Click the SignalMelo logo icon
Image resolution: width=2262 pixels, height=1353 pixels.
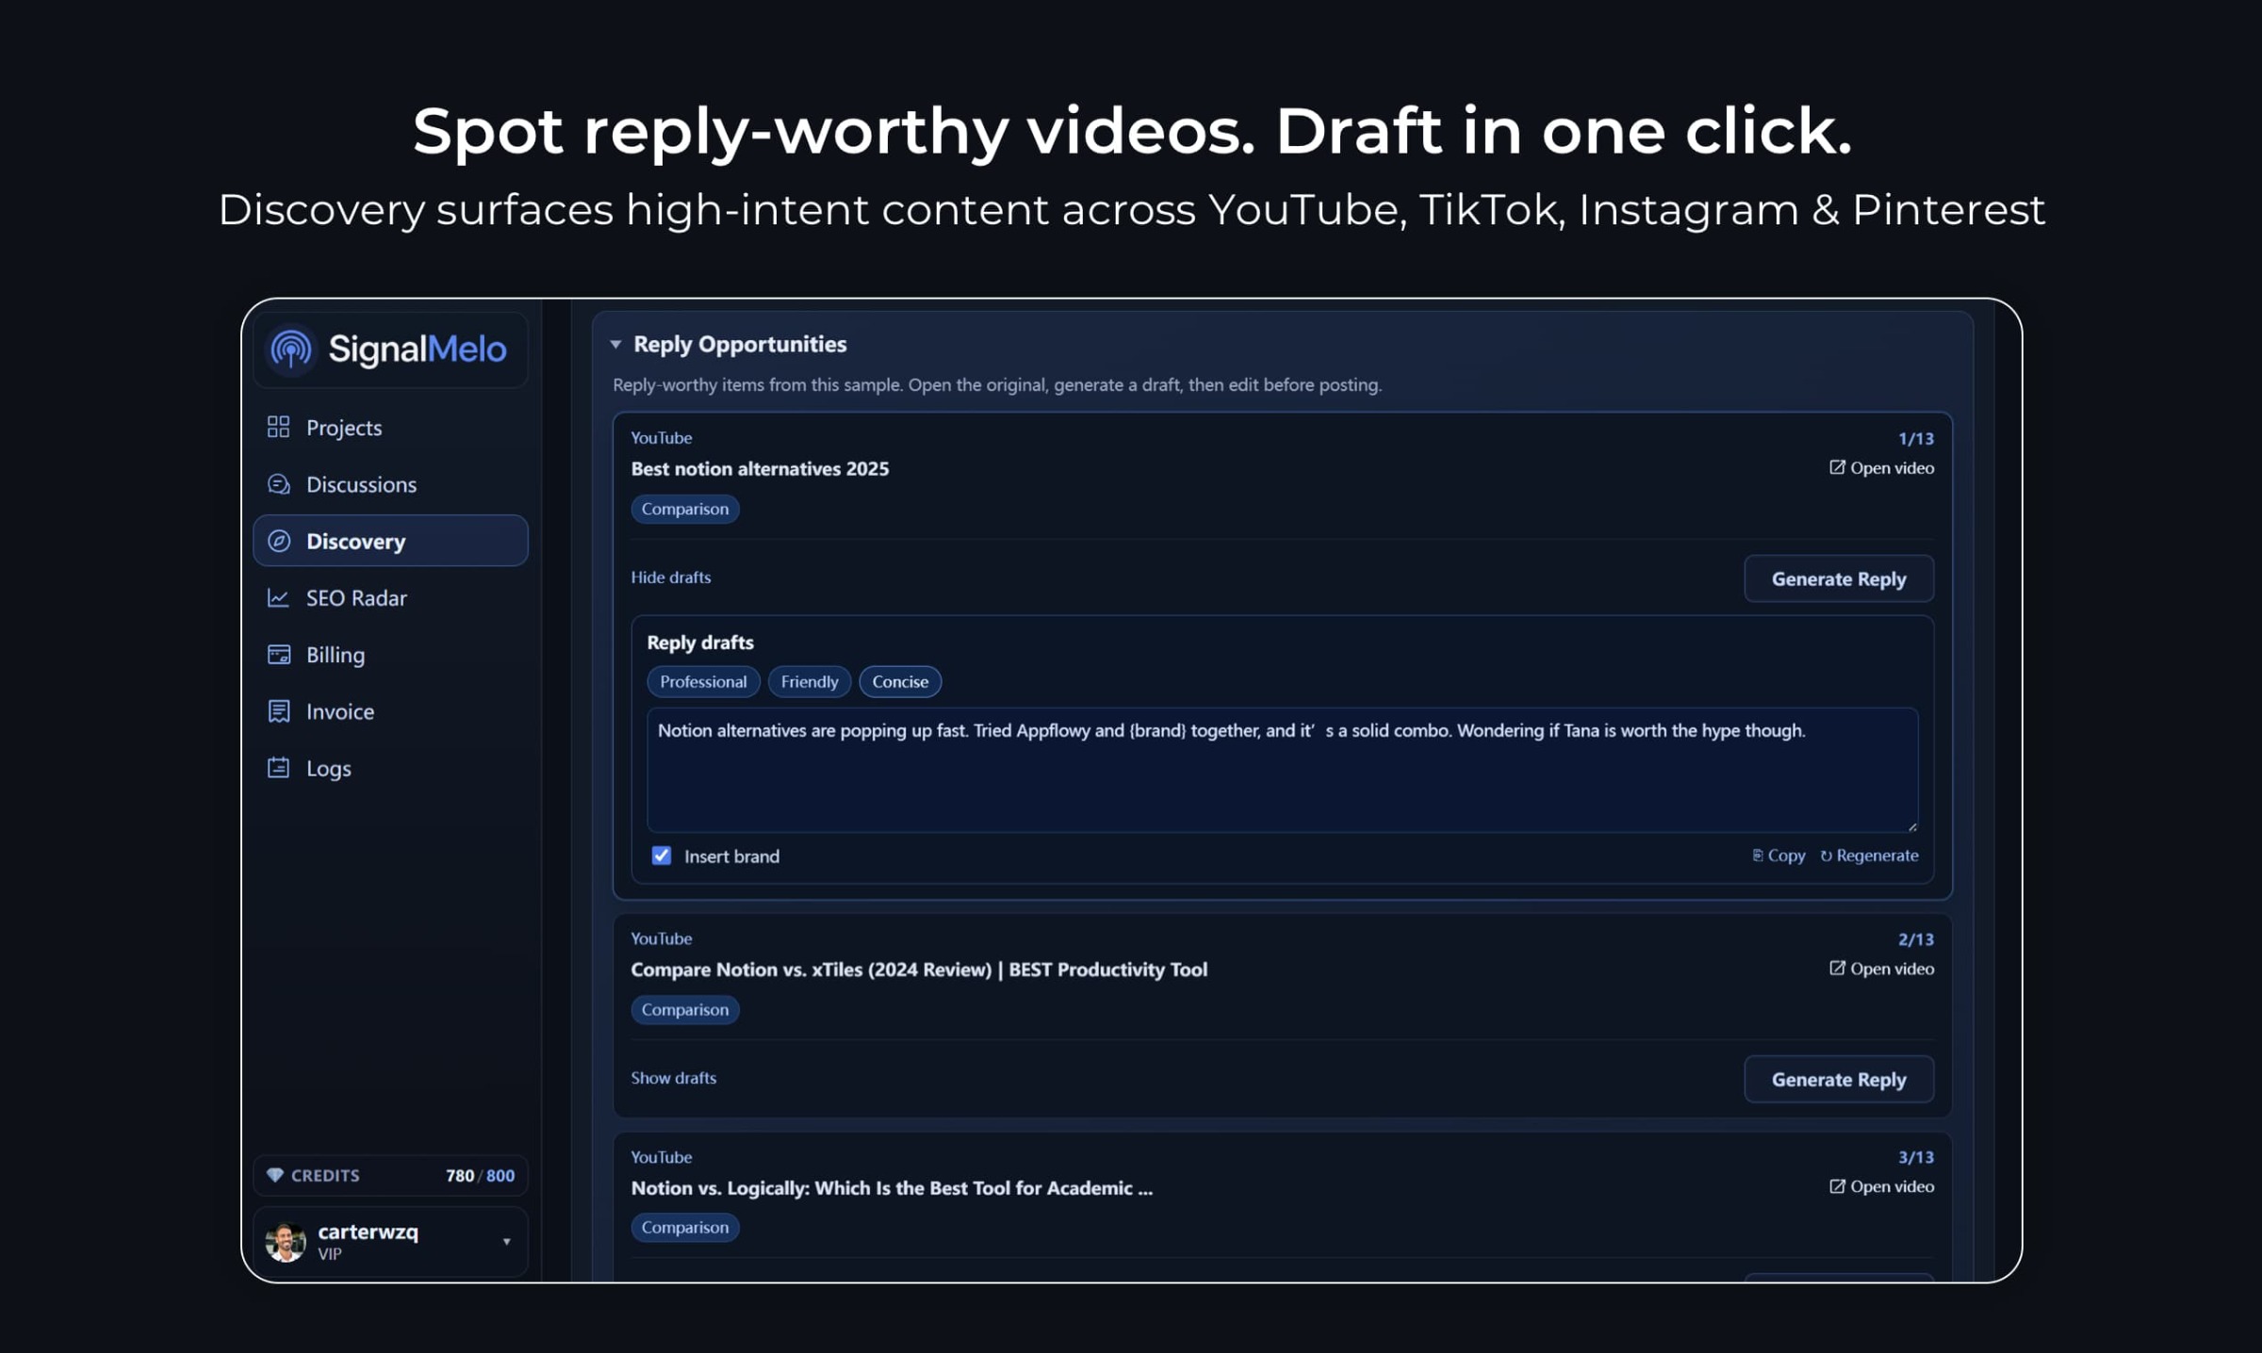point(291,350)
